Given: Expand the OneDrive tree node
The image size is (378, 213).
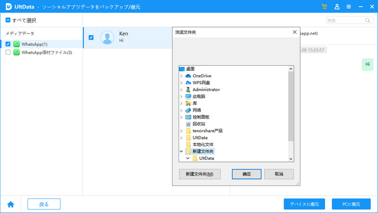Looking at the screenshot, I should (x=181, y=76).
